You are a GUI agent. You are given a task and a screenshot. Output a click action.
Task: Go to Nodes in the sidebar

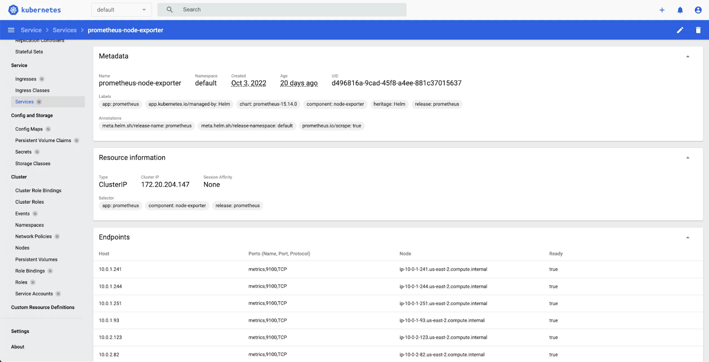22,248
